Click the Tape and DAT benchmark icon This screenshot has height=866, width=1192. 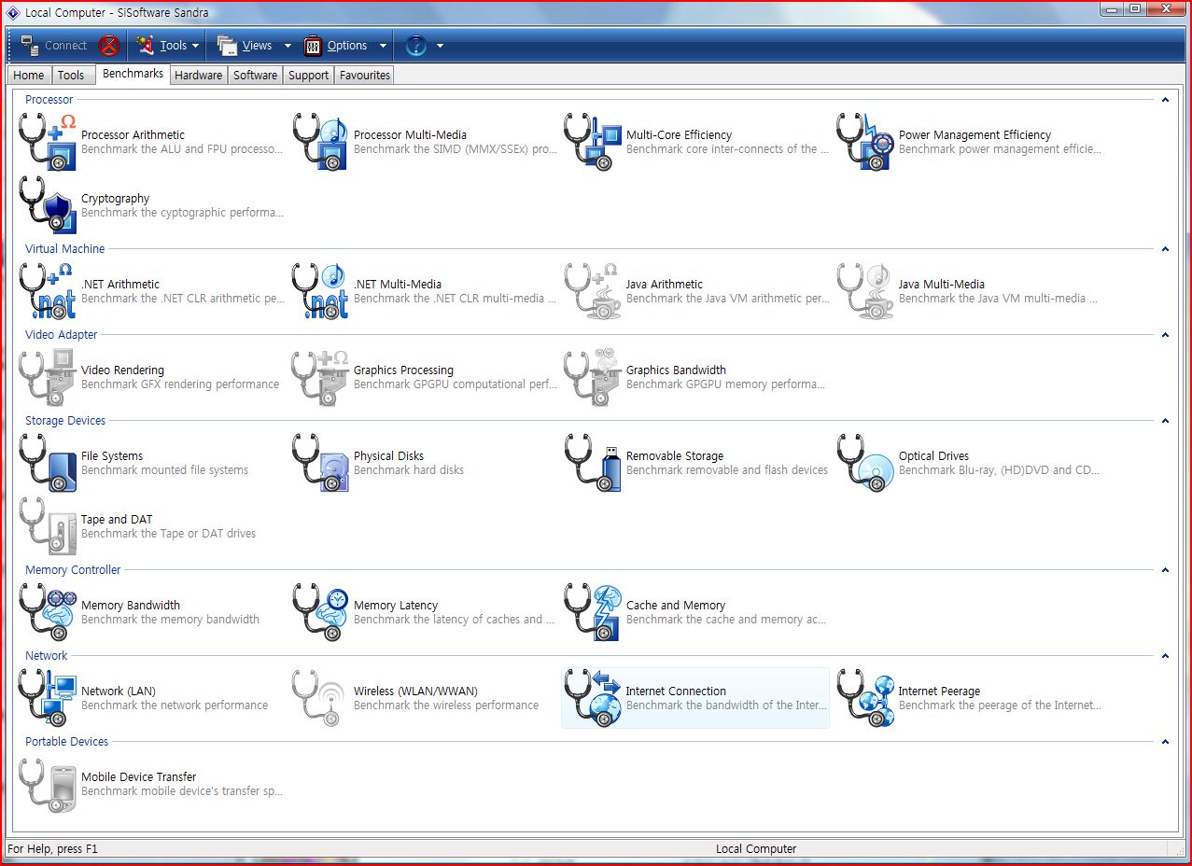48,526
